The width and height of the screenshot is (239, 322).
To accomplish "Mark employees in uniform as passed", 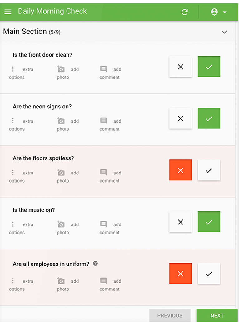I will pos(209,274).
